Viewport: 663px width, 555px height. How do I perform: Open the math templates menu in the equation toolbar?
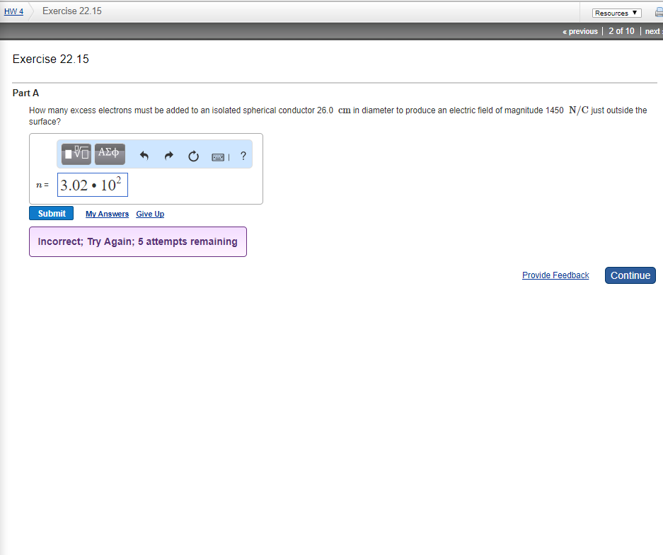75,154
